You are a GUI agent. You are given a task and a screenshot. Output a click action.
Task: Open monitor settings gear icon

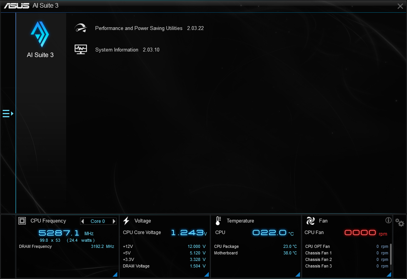point(399,222)
